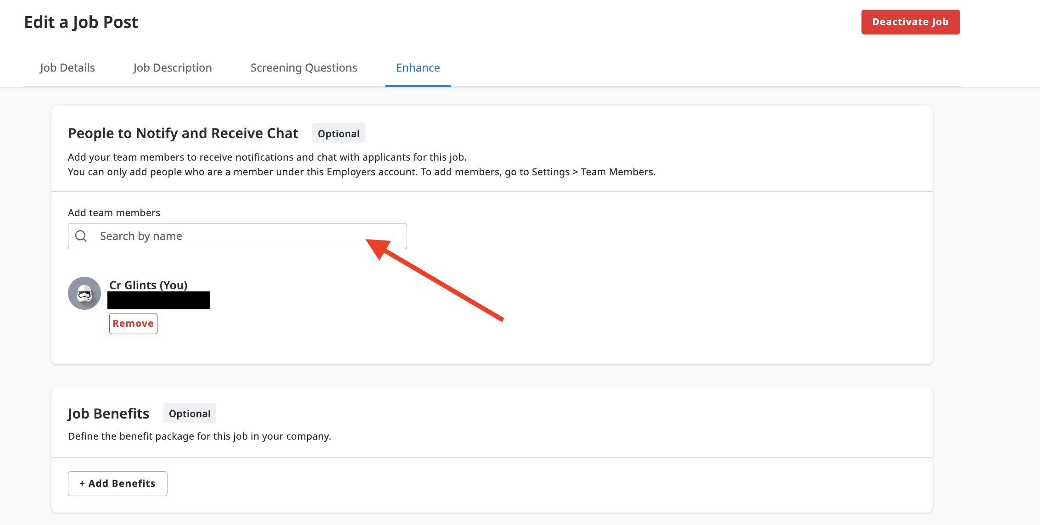Click the benefit package description text
1040x525 pixels.
pos(199,436)
